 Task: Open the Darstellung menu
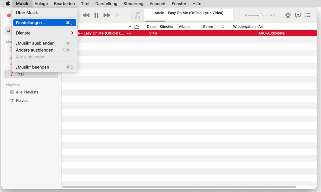tap(106, 4)
